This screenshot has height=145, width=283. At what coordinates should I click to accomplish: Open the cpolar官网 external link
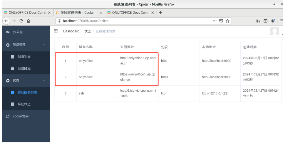click(x=21, y=116)
